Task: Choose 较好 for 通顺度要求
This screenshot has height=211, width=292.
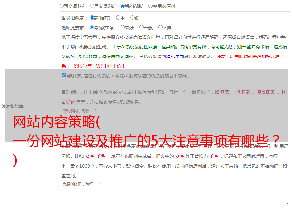Action: coord(122,27)
